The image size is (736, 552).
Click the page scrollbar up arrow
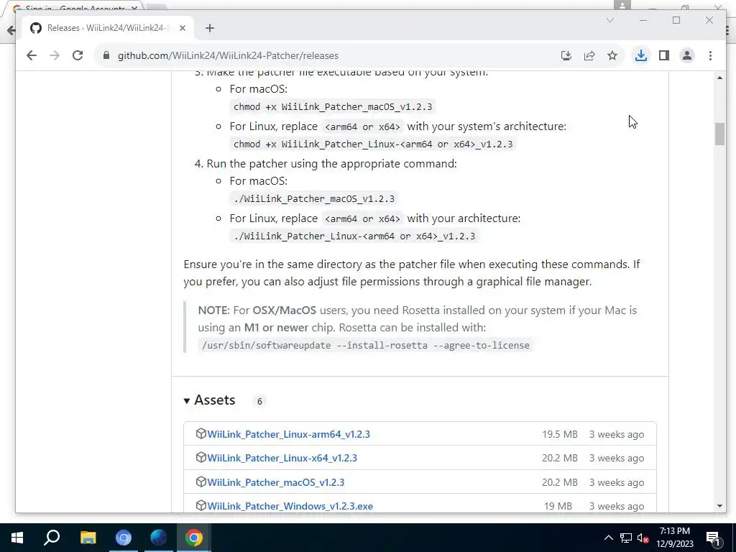coord(719,78)
